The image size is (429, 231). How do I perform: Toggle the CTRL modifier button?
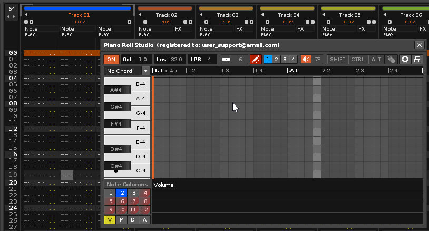(358, 60)
